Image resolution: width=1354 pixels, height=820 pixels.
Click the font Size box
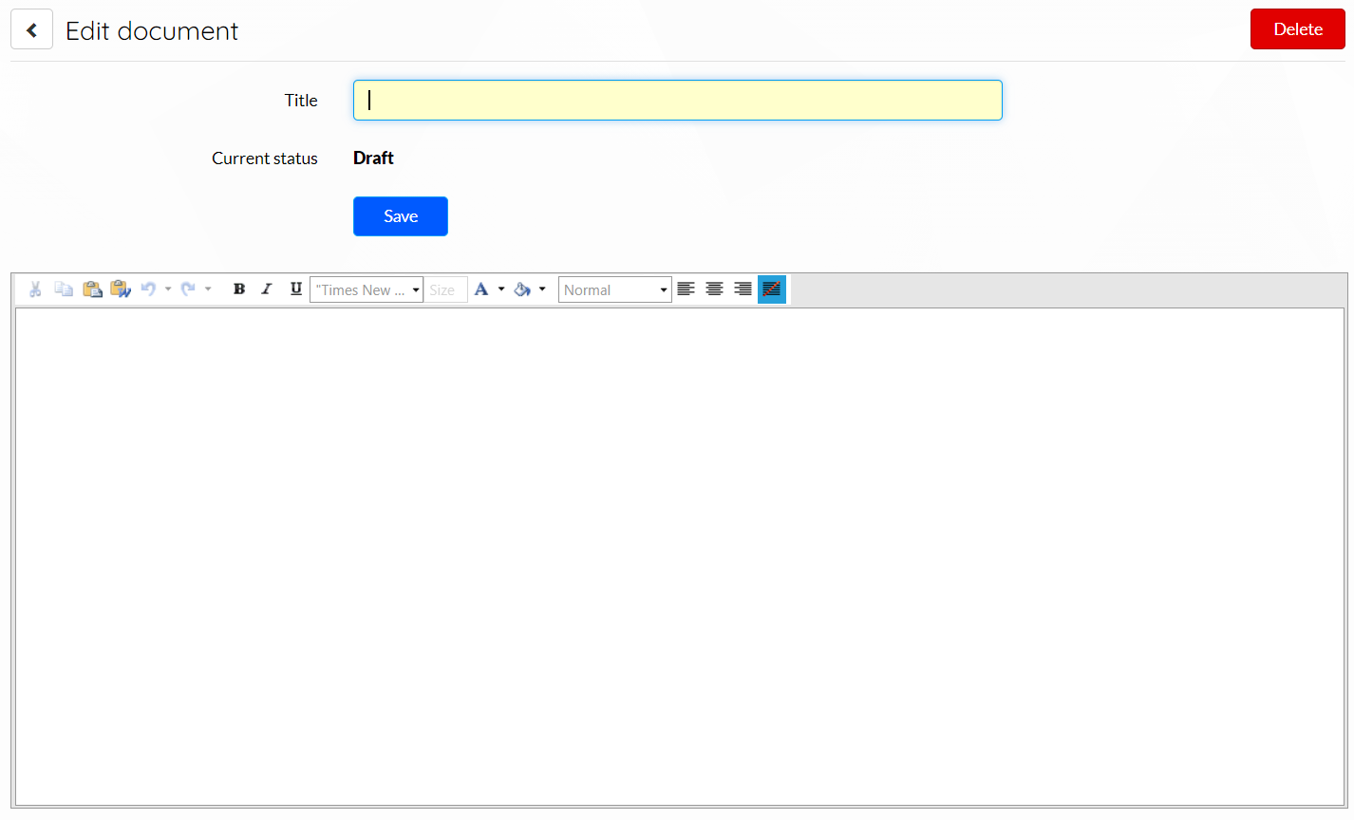(445, 289)
